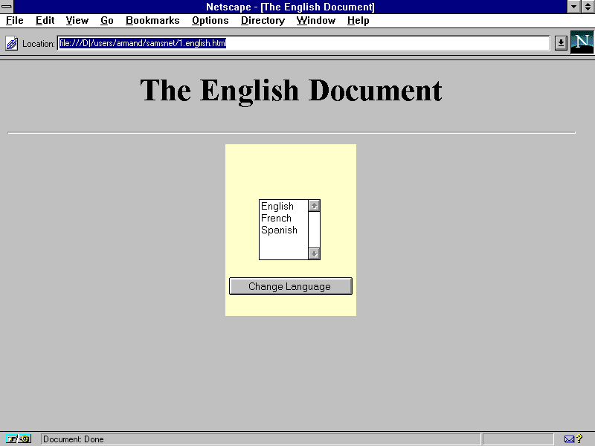Click the Netscape N logo icon
This screenshot has width=595, height=446.
point(582,42)
